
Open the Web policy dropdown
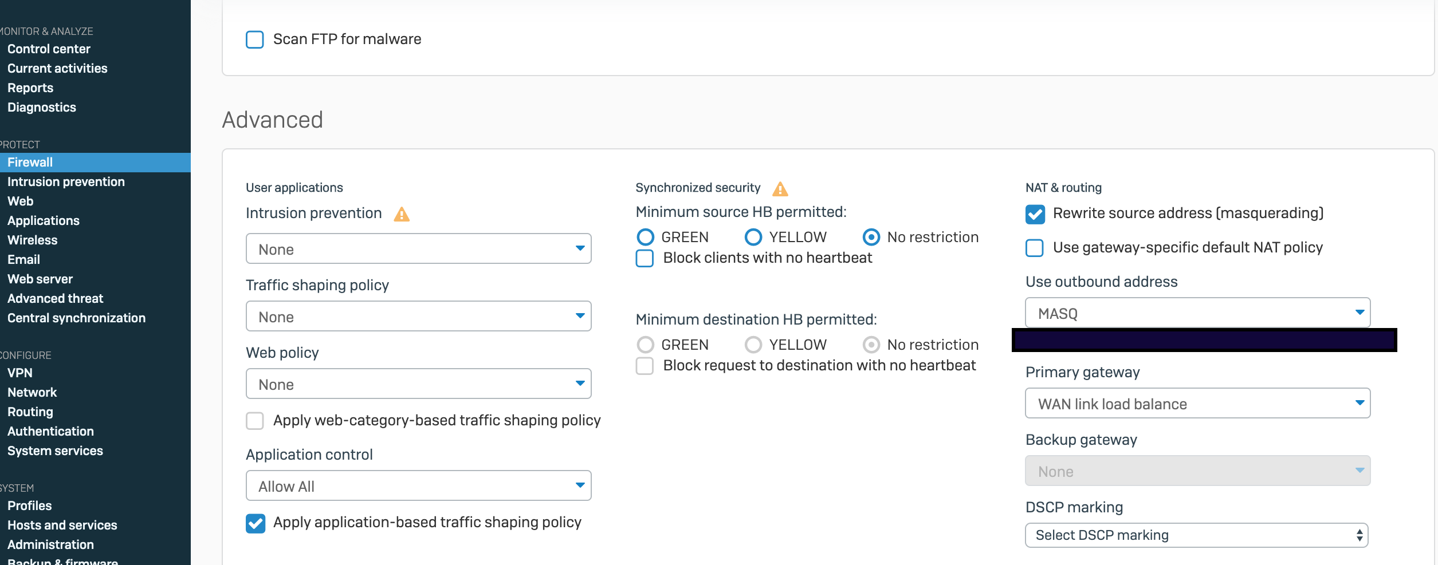pyautogui.click(x=418, y=384)
